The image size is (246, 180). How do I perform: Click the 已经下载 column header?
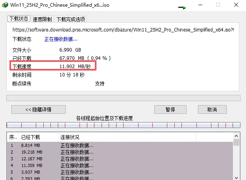click(x=38, y=137)
